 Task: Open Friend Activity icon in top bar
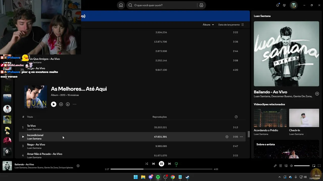click(x=284, y=5)
